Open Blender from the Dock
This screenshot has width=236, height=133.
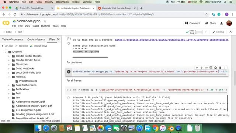point(171,128)
